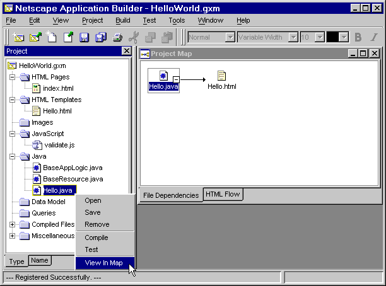Click the Paste clipboard icon
This screenshot has height=286, width=386.
click(x=167, y=37)
